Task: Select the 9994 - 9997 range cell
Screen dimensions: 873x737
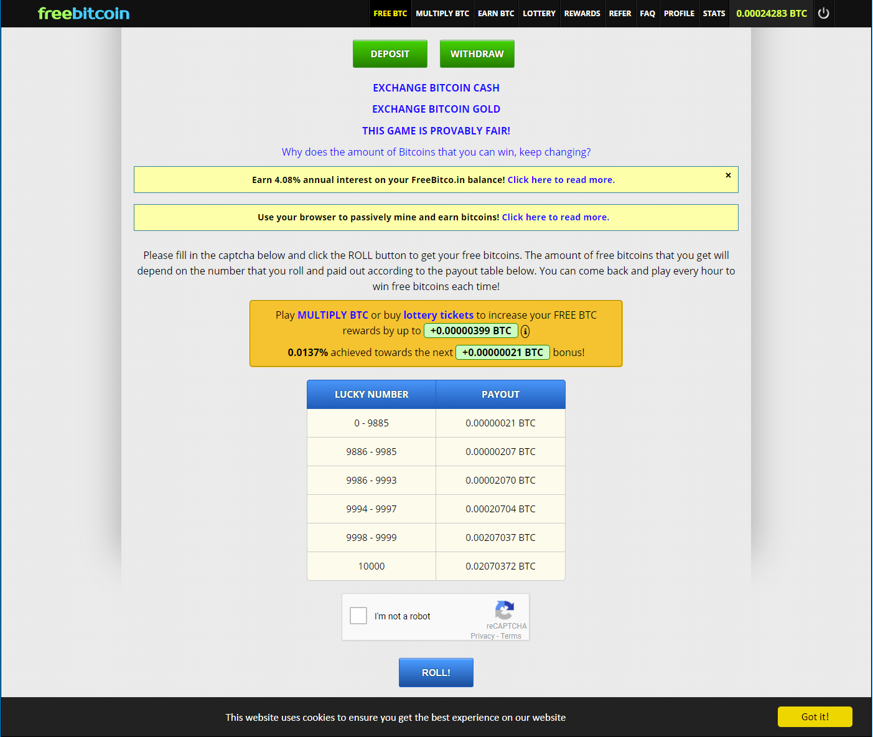Action: pyautogui.click(x=371, y=509)
